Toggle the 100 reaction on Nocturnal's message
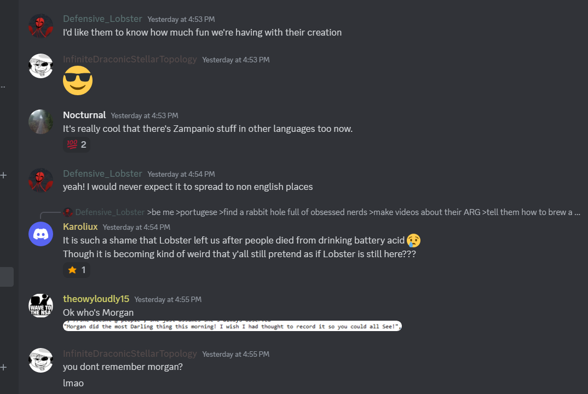This screenshot has height=394, width=588. tap(76, 145)
